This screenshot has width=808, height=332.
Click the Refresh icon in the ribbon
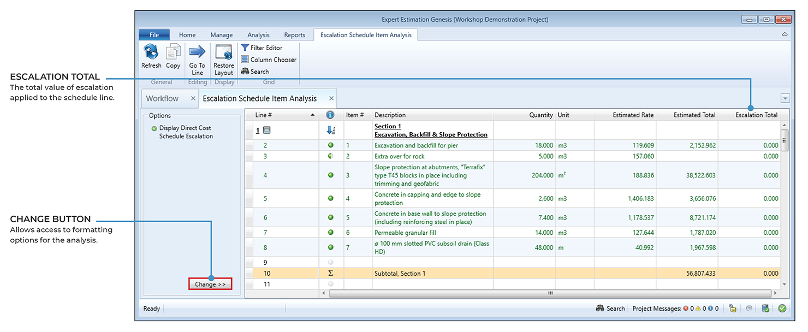click(151, 53)
